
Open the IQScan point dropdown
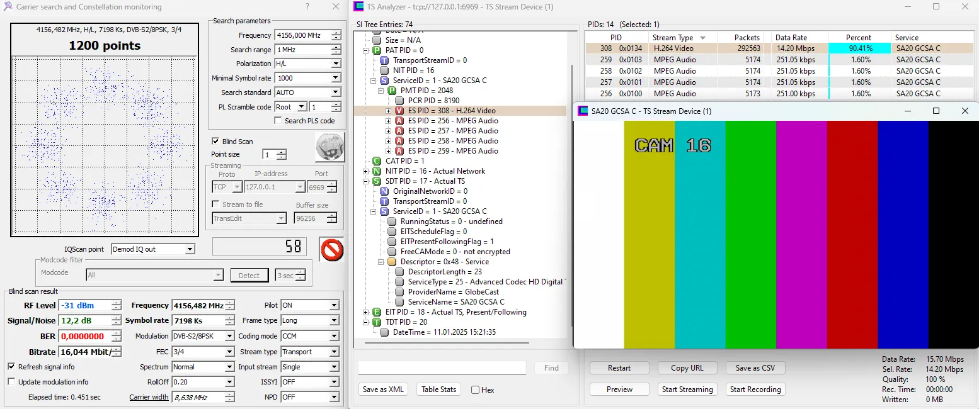click(x=190, y=249)
